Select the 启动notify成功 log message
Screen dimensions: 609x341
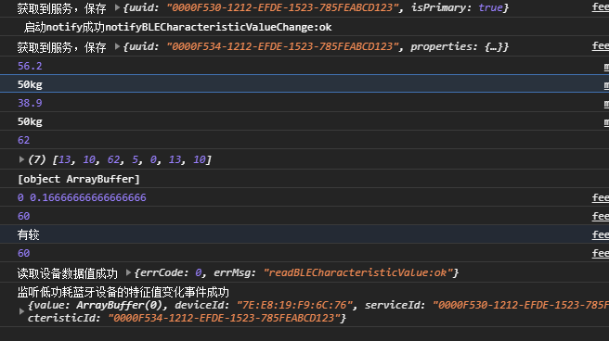(178, 27)
